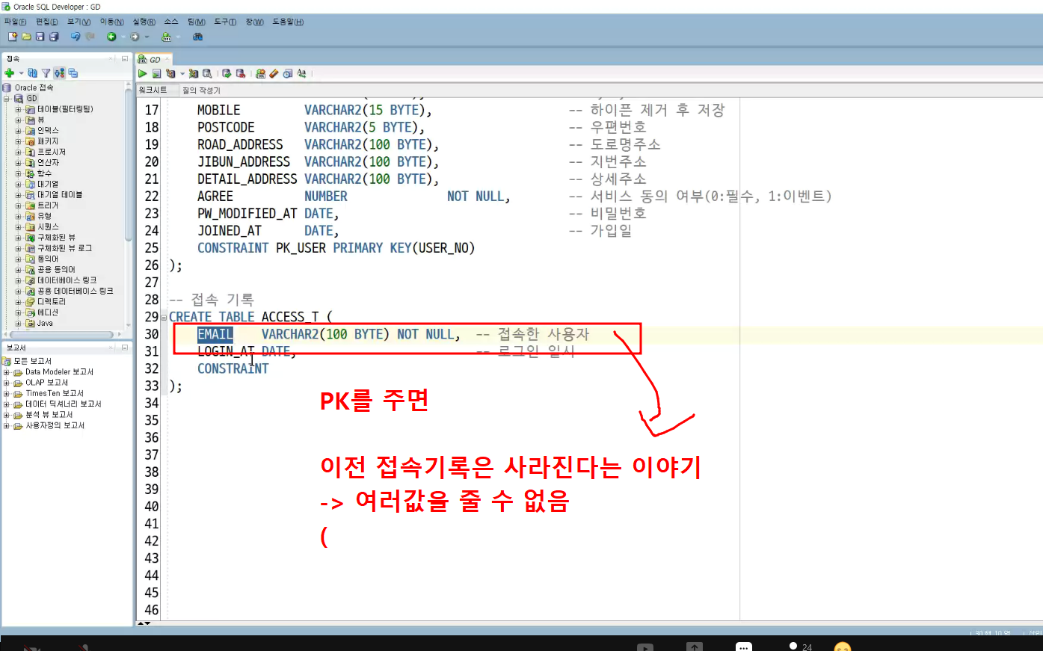Image resolution: width=1043 pixels, height=651 pixels.
Task: Collapse CREATE TABLE ACCESS_T code fold marker
Action: [164, 318]
